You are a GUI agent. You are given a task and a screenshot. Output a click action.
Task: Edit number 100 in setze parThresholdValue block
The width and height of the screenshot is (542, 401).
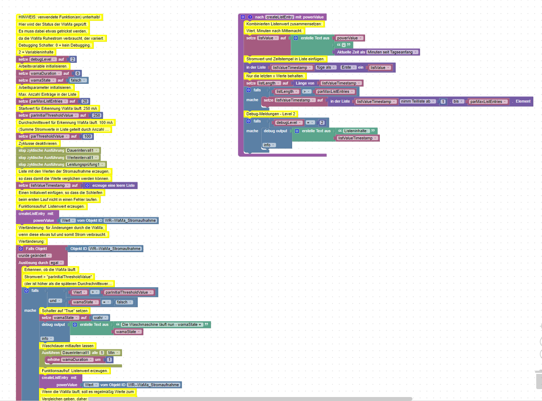(x=87, y=137)
